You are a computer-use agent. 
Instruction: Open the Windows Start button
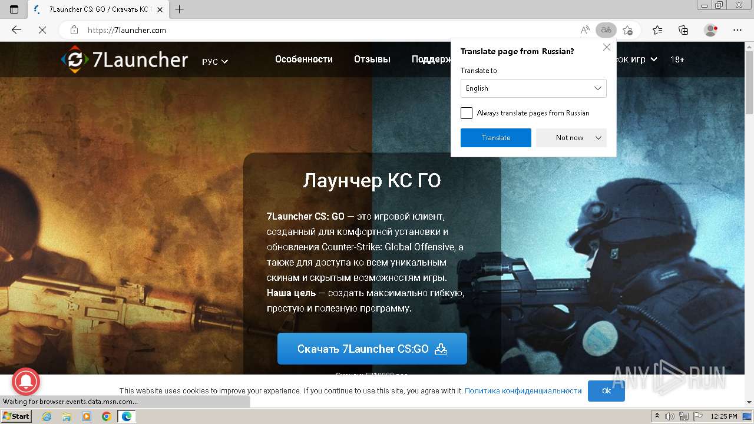pyautogui.click(x=16, y=416)
